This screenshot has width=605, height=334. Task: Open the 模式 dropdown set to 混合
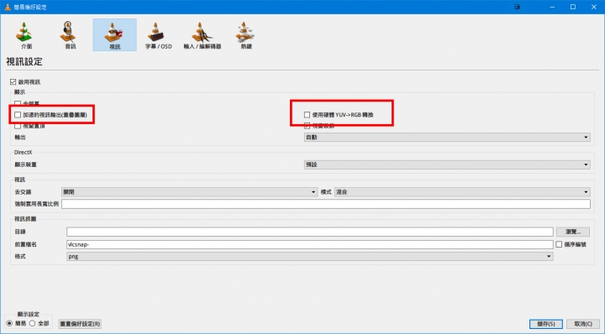[462, 192]
